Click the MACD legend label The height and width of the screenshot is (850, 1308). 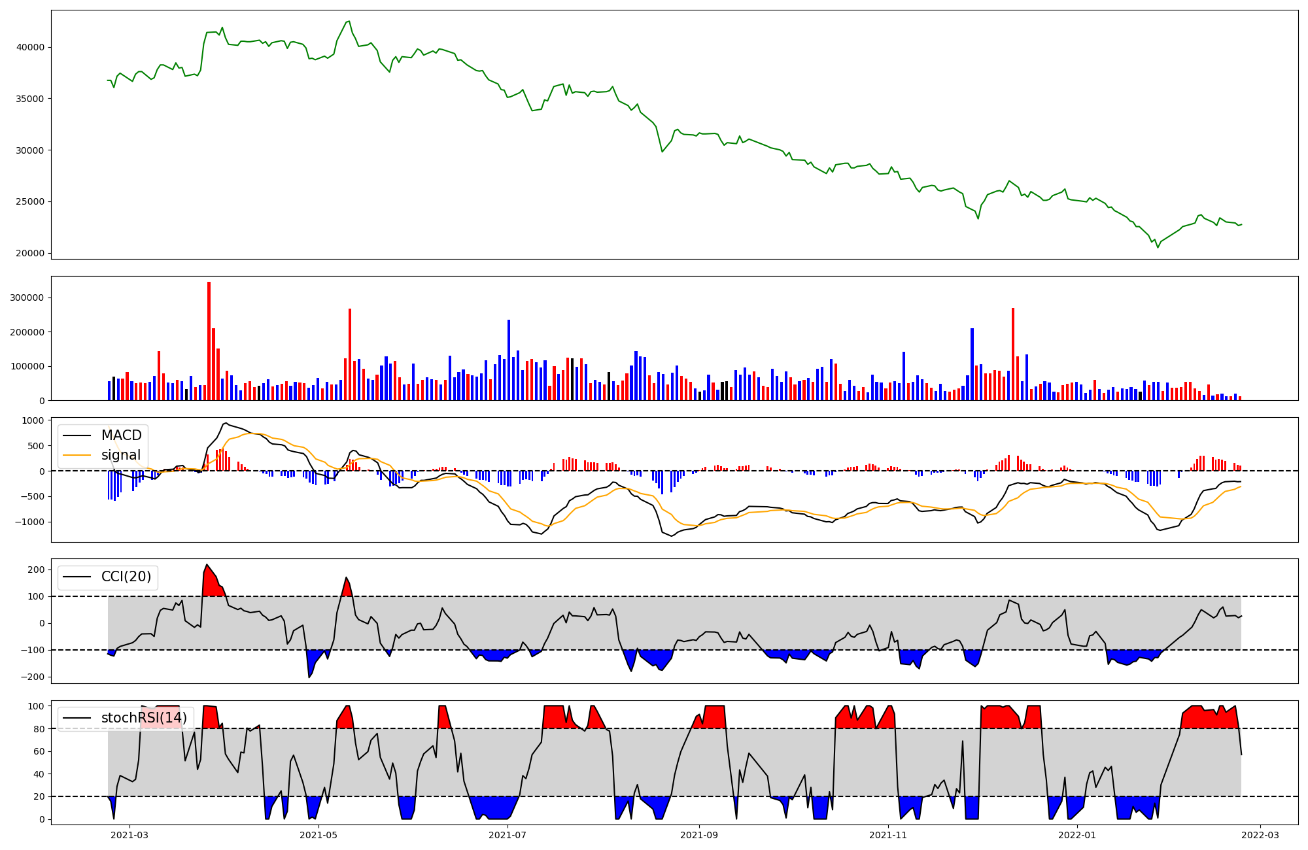click(121, 435)
